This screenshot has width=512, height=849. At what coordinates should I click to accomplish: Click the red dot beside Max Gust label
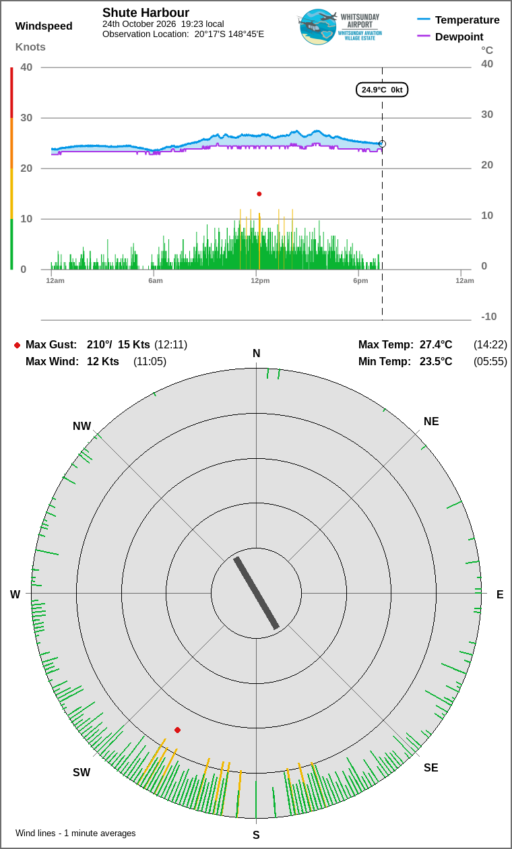click(x=17, y=345)
